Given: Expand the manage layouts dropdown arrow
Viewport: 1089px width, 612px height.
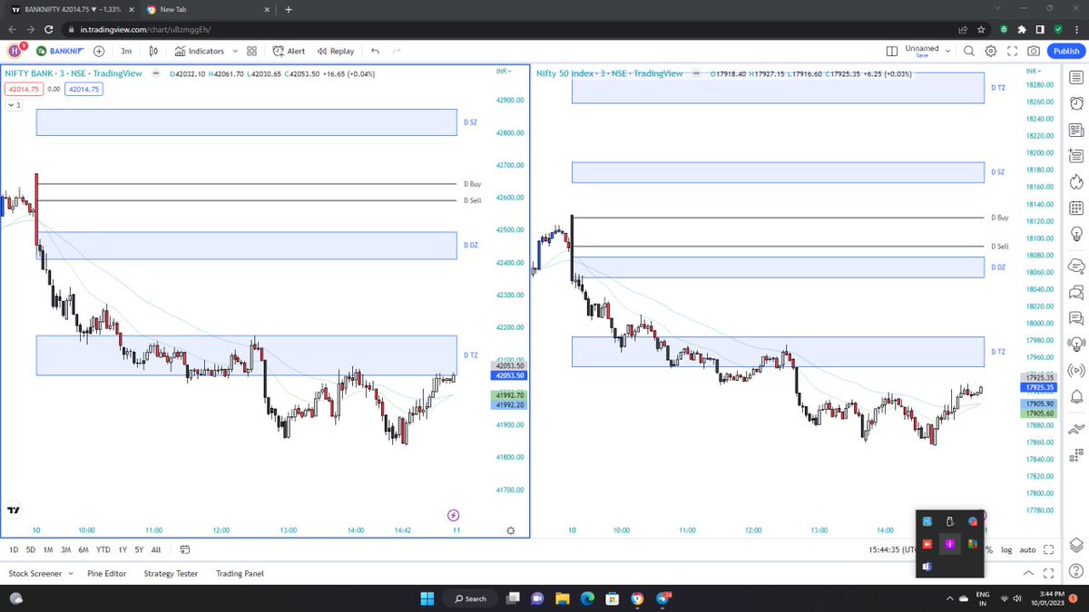Looking at the screenshot, I should 947,52.
